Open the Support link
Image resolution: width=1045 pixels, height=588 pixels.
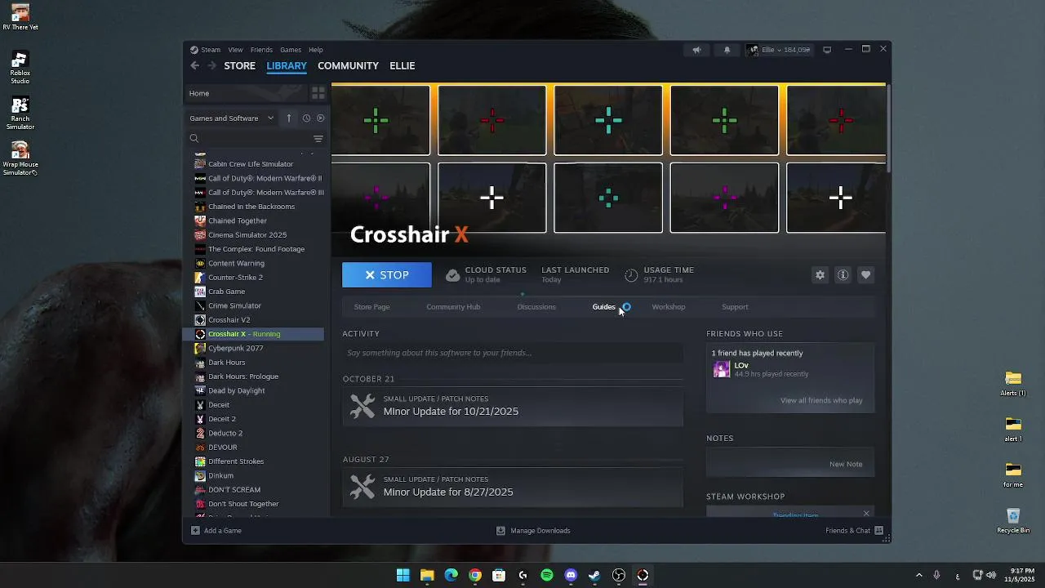(735, 307)
